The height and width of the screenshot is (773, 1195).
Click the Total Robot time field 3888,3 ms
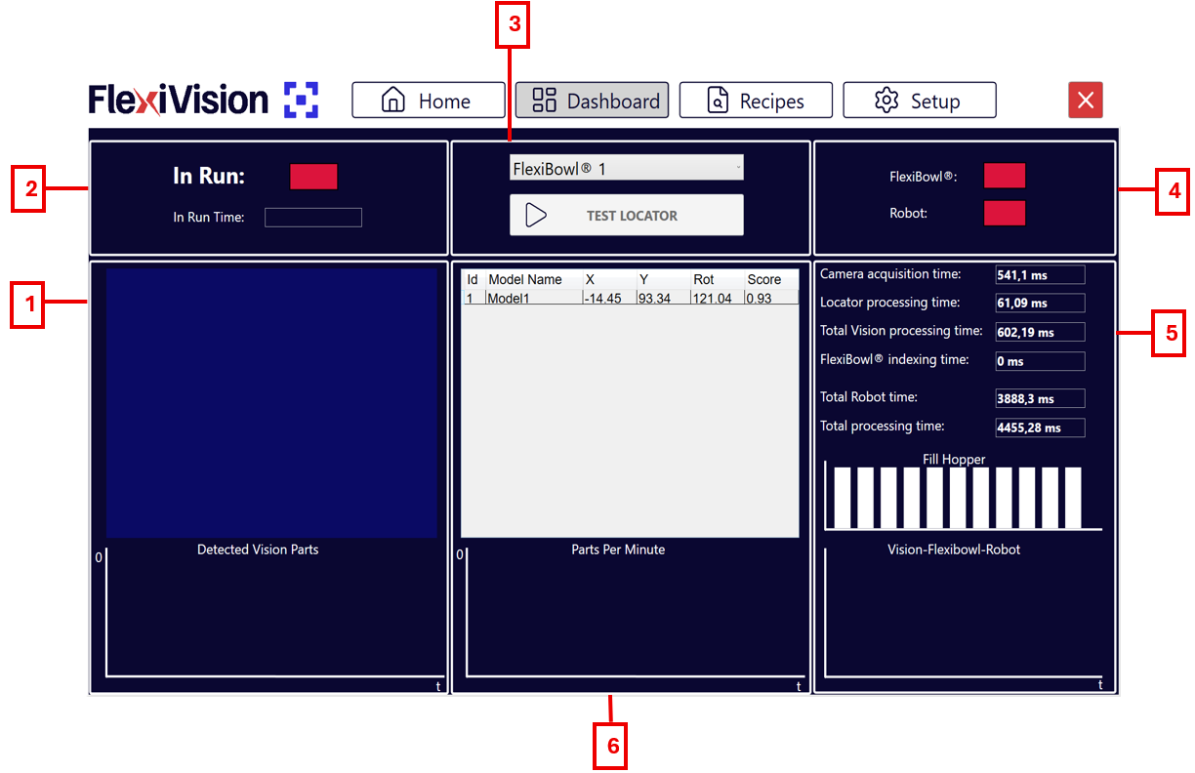click(1040, 398)
